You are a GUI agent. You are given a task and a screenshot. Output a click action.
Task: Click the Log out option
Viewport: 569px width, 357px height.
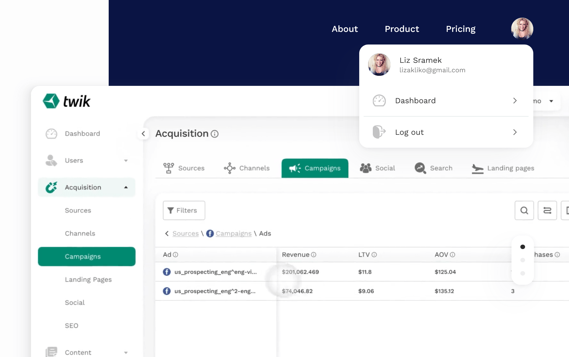click(x=409, y=132)
